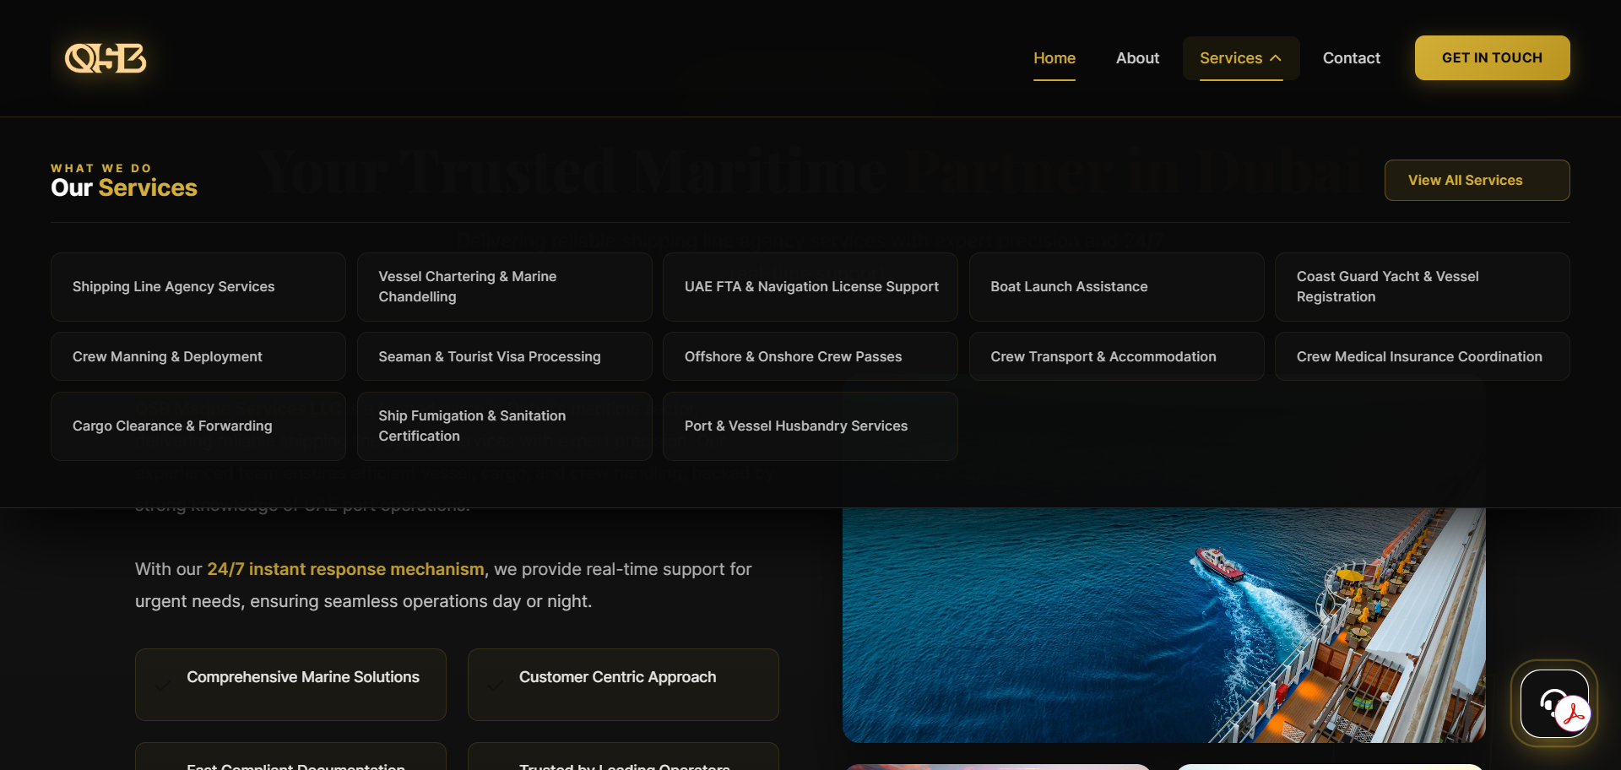Select Shipping Line Agency Services

coord(198,287)
